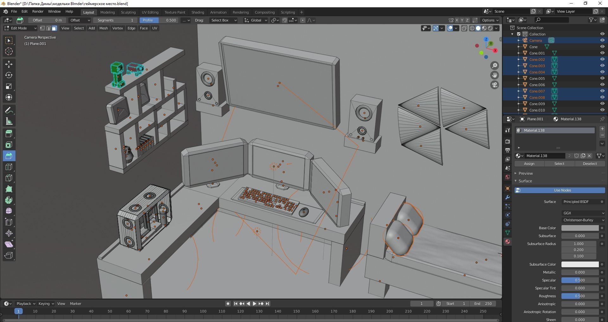The height and width of the screenshot is (322, 608).
Task: Select the Inset Faces tool
Action: (x=9, y=145)
